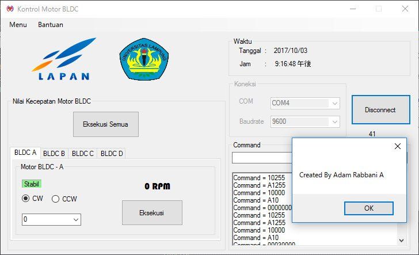Click the 'Nilai Kecepatan Motor BLDC' heading

(52, 101)
